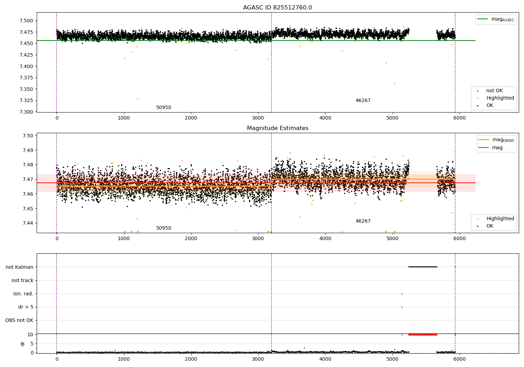
Task: Click the 'dr > 5' axis label
Action: pyautogui.click(x=26, y=307)
